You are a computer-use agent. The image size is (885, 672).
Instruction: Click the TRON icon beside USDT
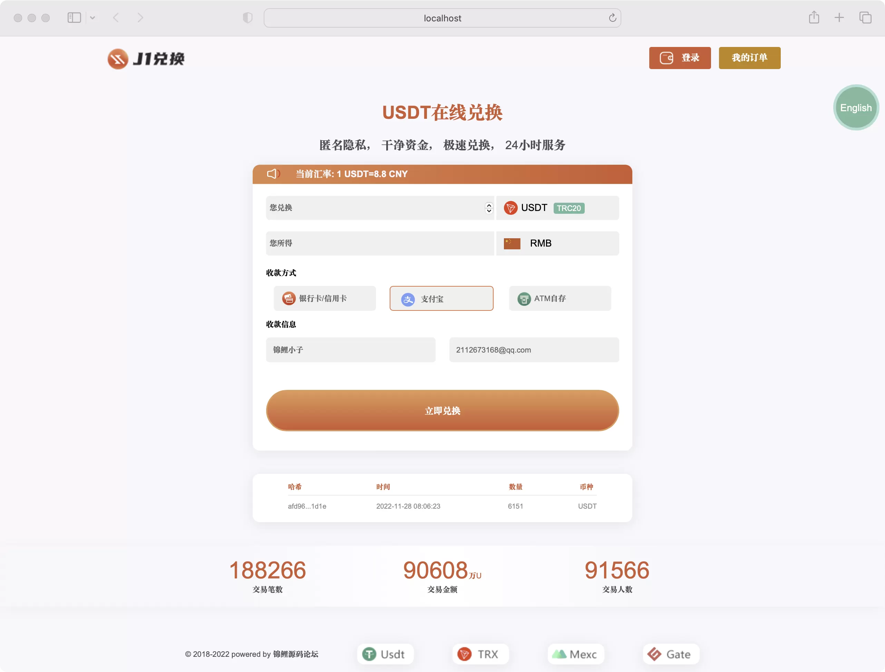(510, 208)
